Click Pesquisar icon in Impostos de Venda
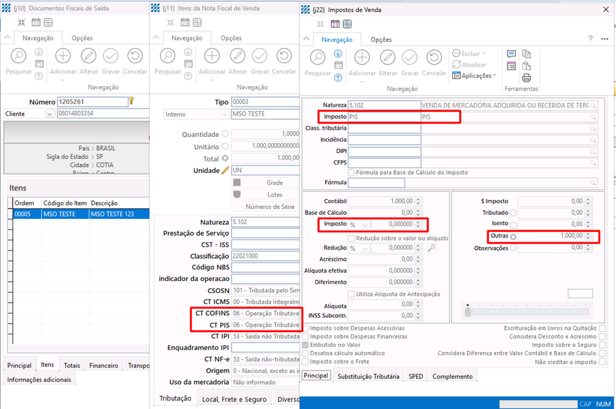 coord(317,58)
